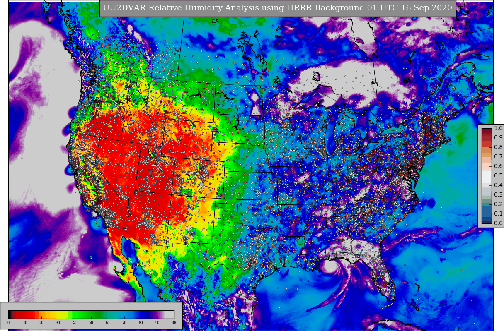Select the 0.9 label on right colorbar
Viewport: 504px width, 331px height.
498,137
